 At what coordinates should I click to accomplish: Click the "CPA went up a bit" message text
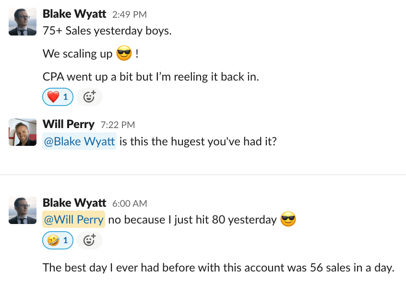[151, 77]
